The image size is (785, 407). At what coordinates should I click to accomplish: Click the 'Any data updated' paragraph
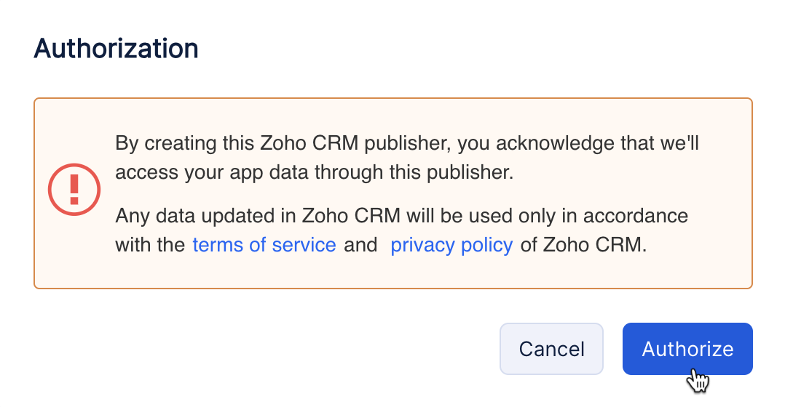[x=401, y=217]
